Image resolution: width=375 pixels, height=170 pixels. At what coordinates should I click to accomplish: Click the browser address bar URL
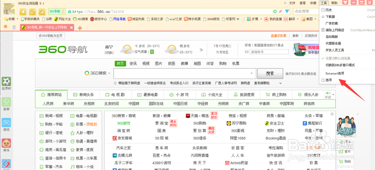(x=98, y=11)
